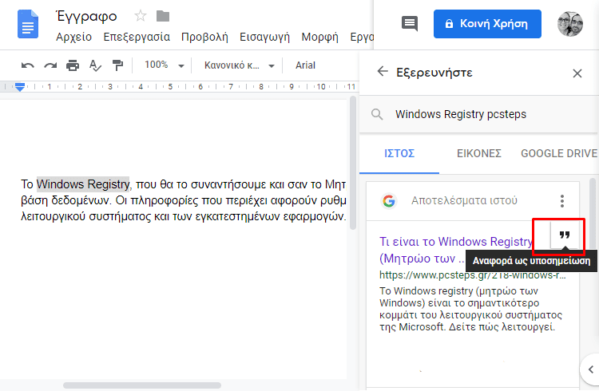Go back in the Εξερευνήστε panel

click(383, 71)
